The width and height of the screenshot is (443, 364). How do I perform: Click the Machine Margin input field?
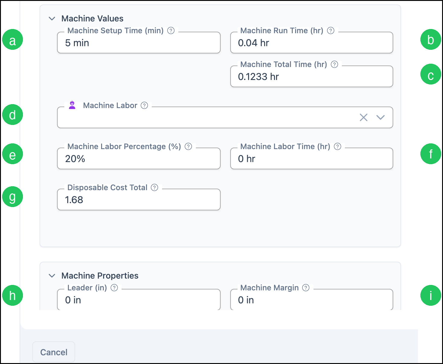click(312, 299)
